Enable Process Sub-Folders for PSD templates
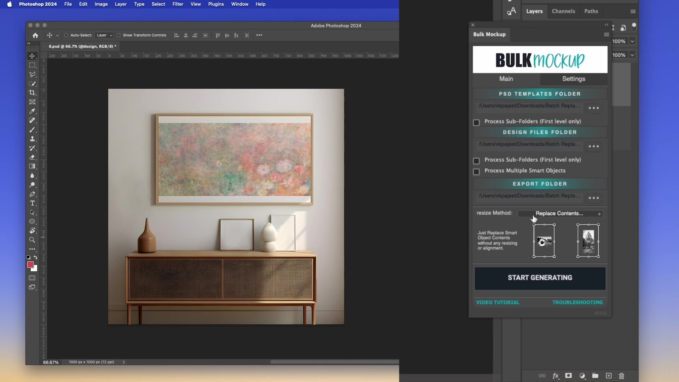This screenshot has width=679, height=382. tap(476, 122)
